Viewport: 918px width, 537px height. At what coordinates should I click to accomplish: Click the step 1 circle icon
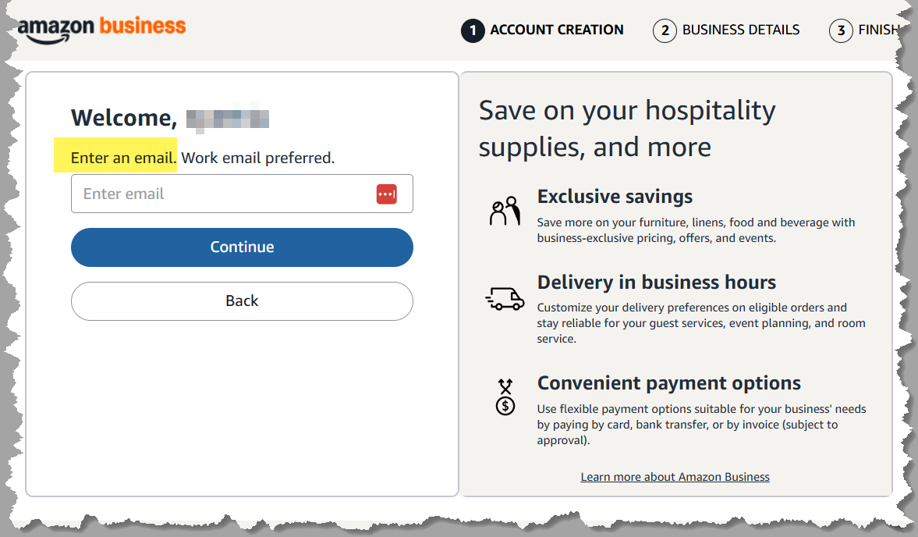tap(473, 30)
